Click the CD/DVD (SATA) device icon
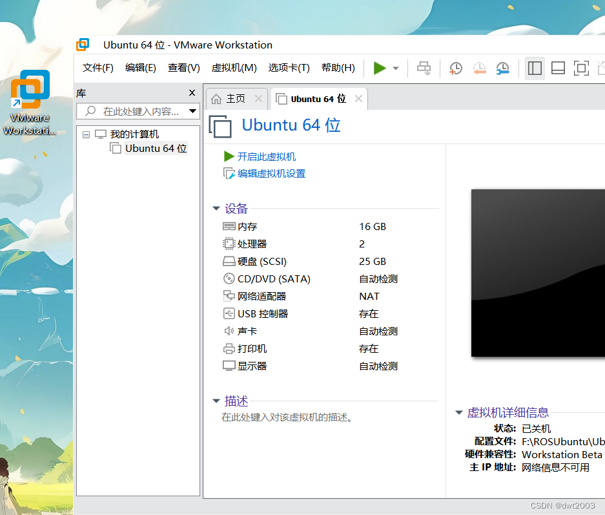Viewport: 605px width, 515px height. pyautogui.click(x=229, y=279)
